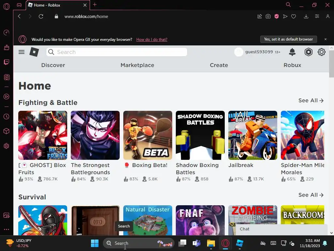Image resolution: width=334 pixels, height=251 pixels.
Task: Click the guest593099 username
Action: point(259,52)
